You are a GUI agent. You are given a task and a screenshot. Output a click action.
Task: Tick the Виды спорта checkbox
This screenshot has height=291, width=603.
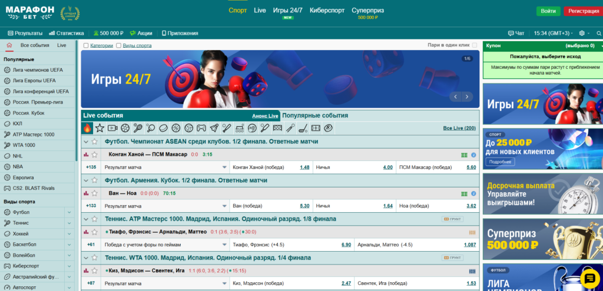click(118, 45)
